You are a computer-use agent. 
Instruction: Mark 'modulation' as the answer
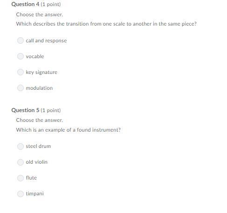point(21,88)
